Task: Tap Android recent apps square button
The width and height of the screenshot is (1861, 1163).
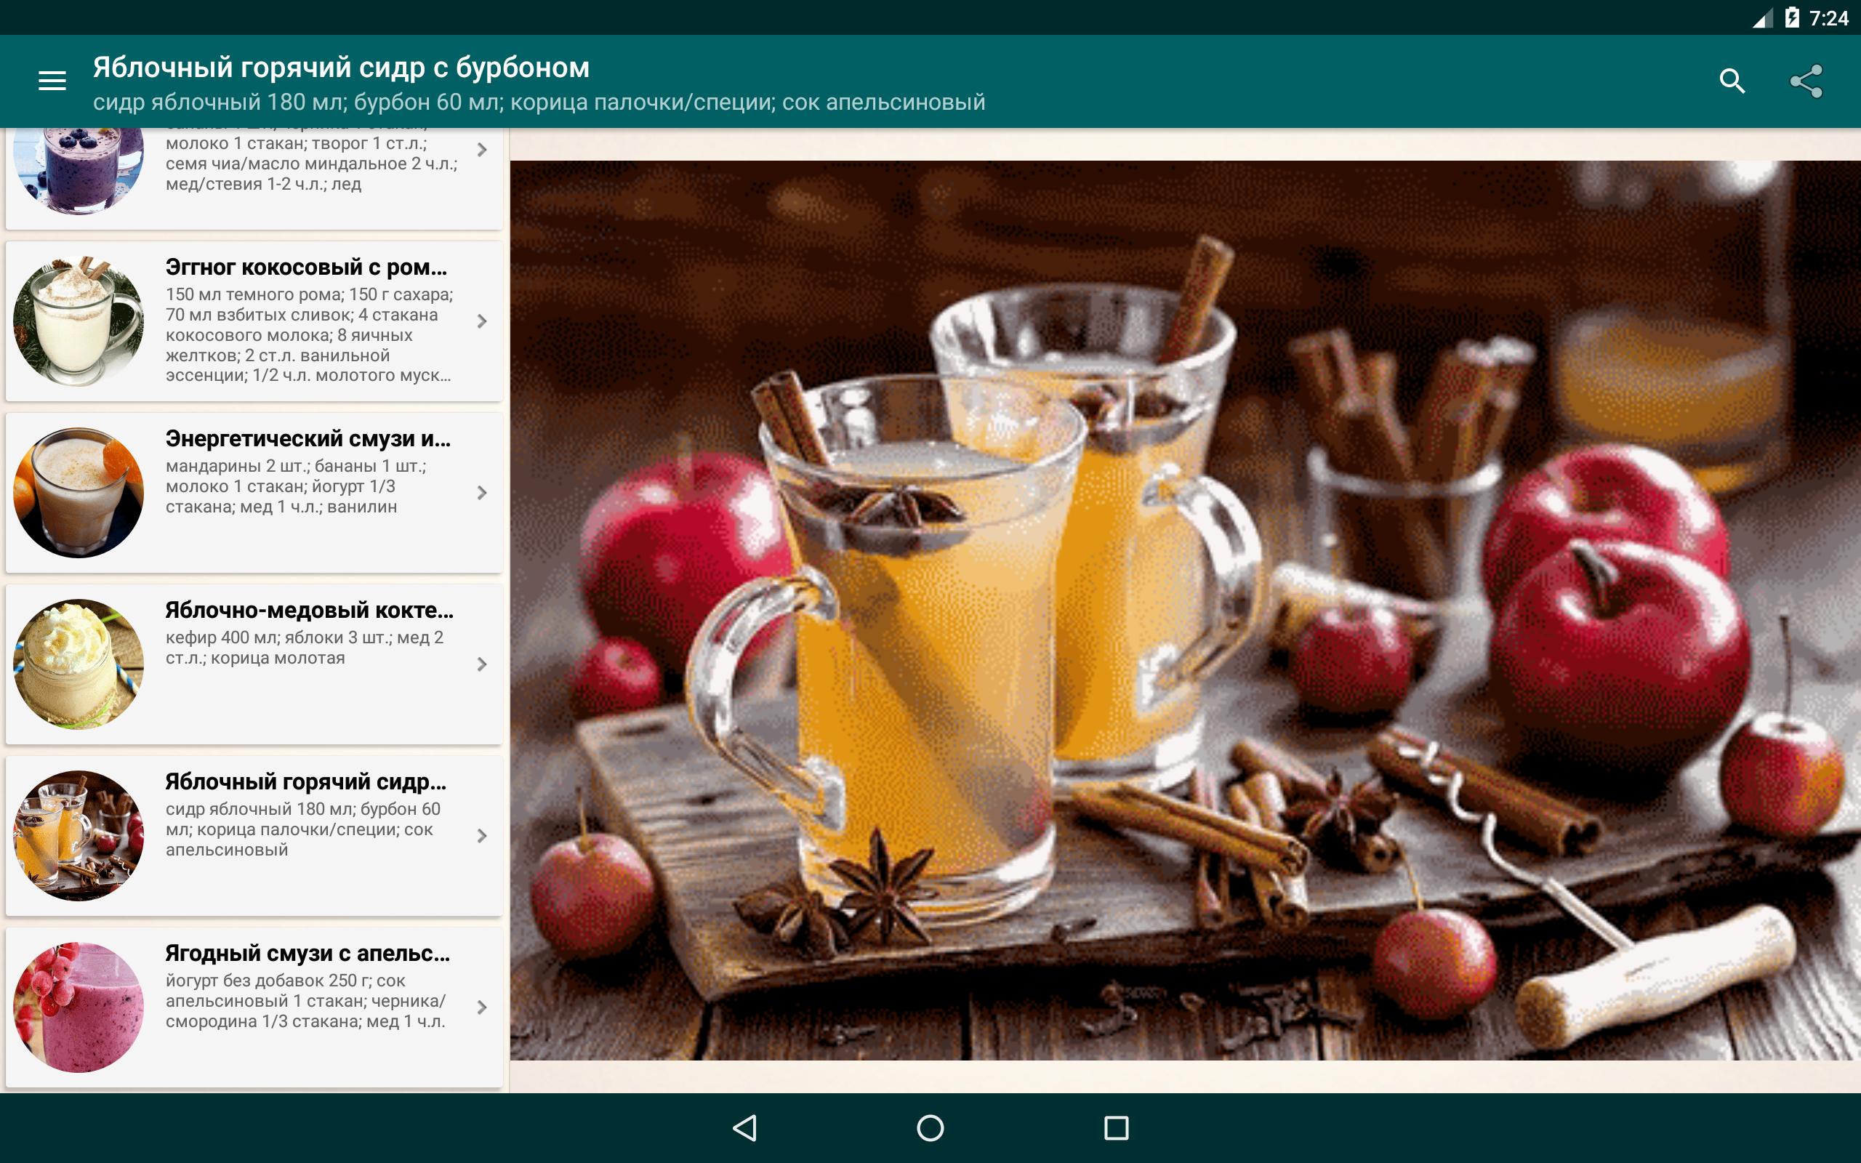Action: [1116, 1127]
